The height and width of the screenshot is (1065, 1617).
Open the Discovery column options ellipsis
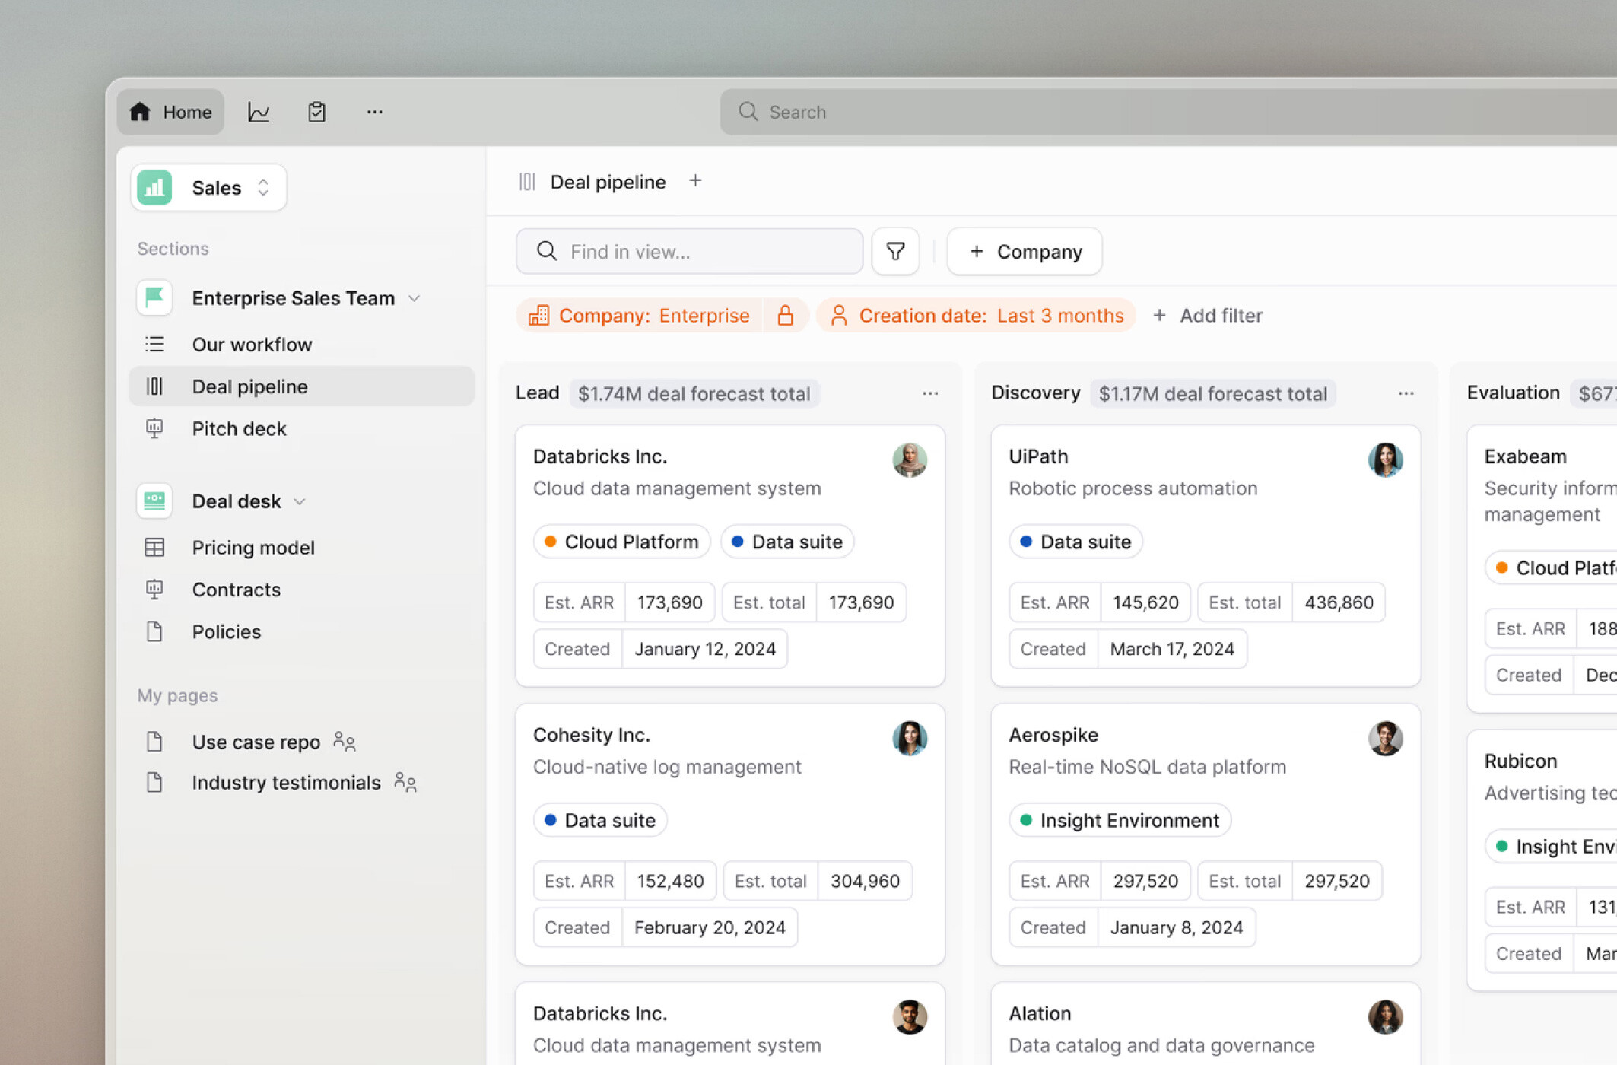point(1406,393)
